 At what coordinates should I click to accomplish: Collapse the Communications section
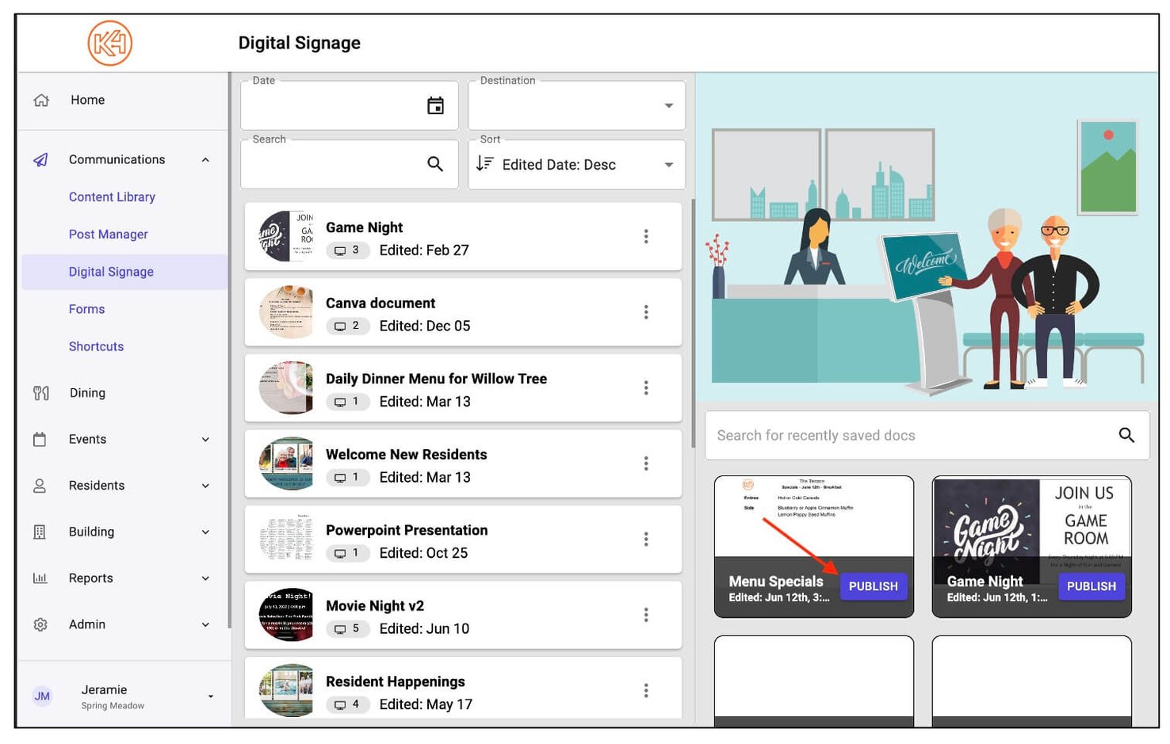tap(205, 159)
